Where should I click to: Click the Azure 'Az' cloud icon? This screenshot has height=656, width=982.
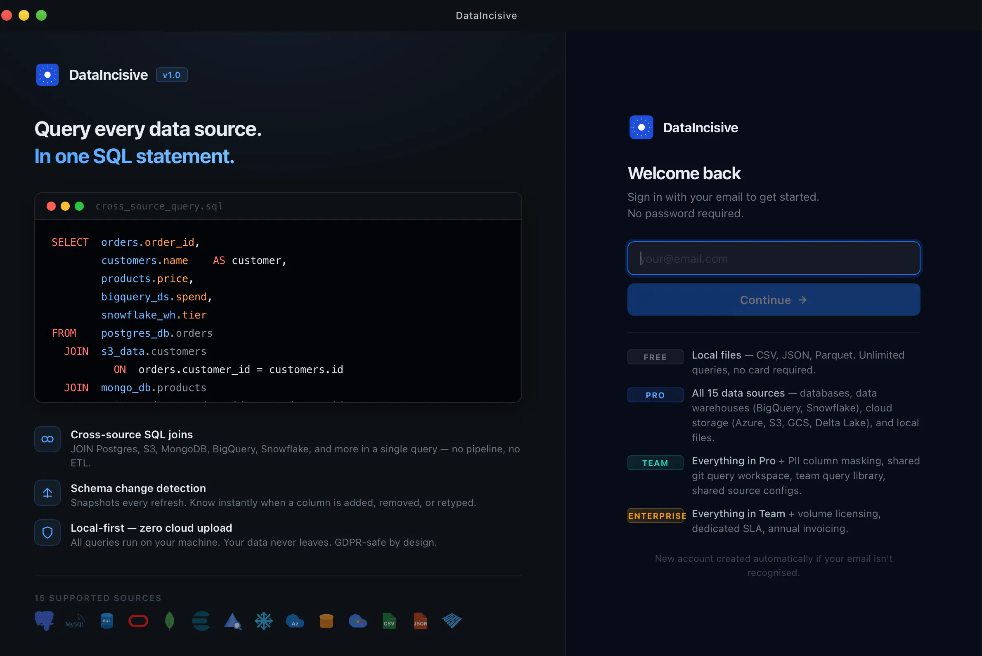(x=295, y=621)
